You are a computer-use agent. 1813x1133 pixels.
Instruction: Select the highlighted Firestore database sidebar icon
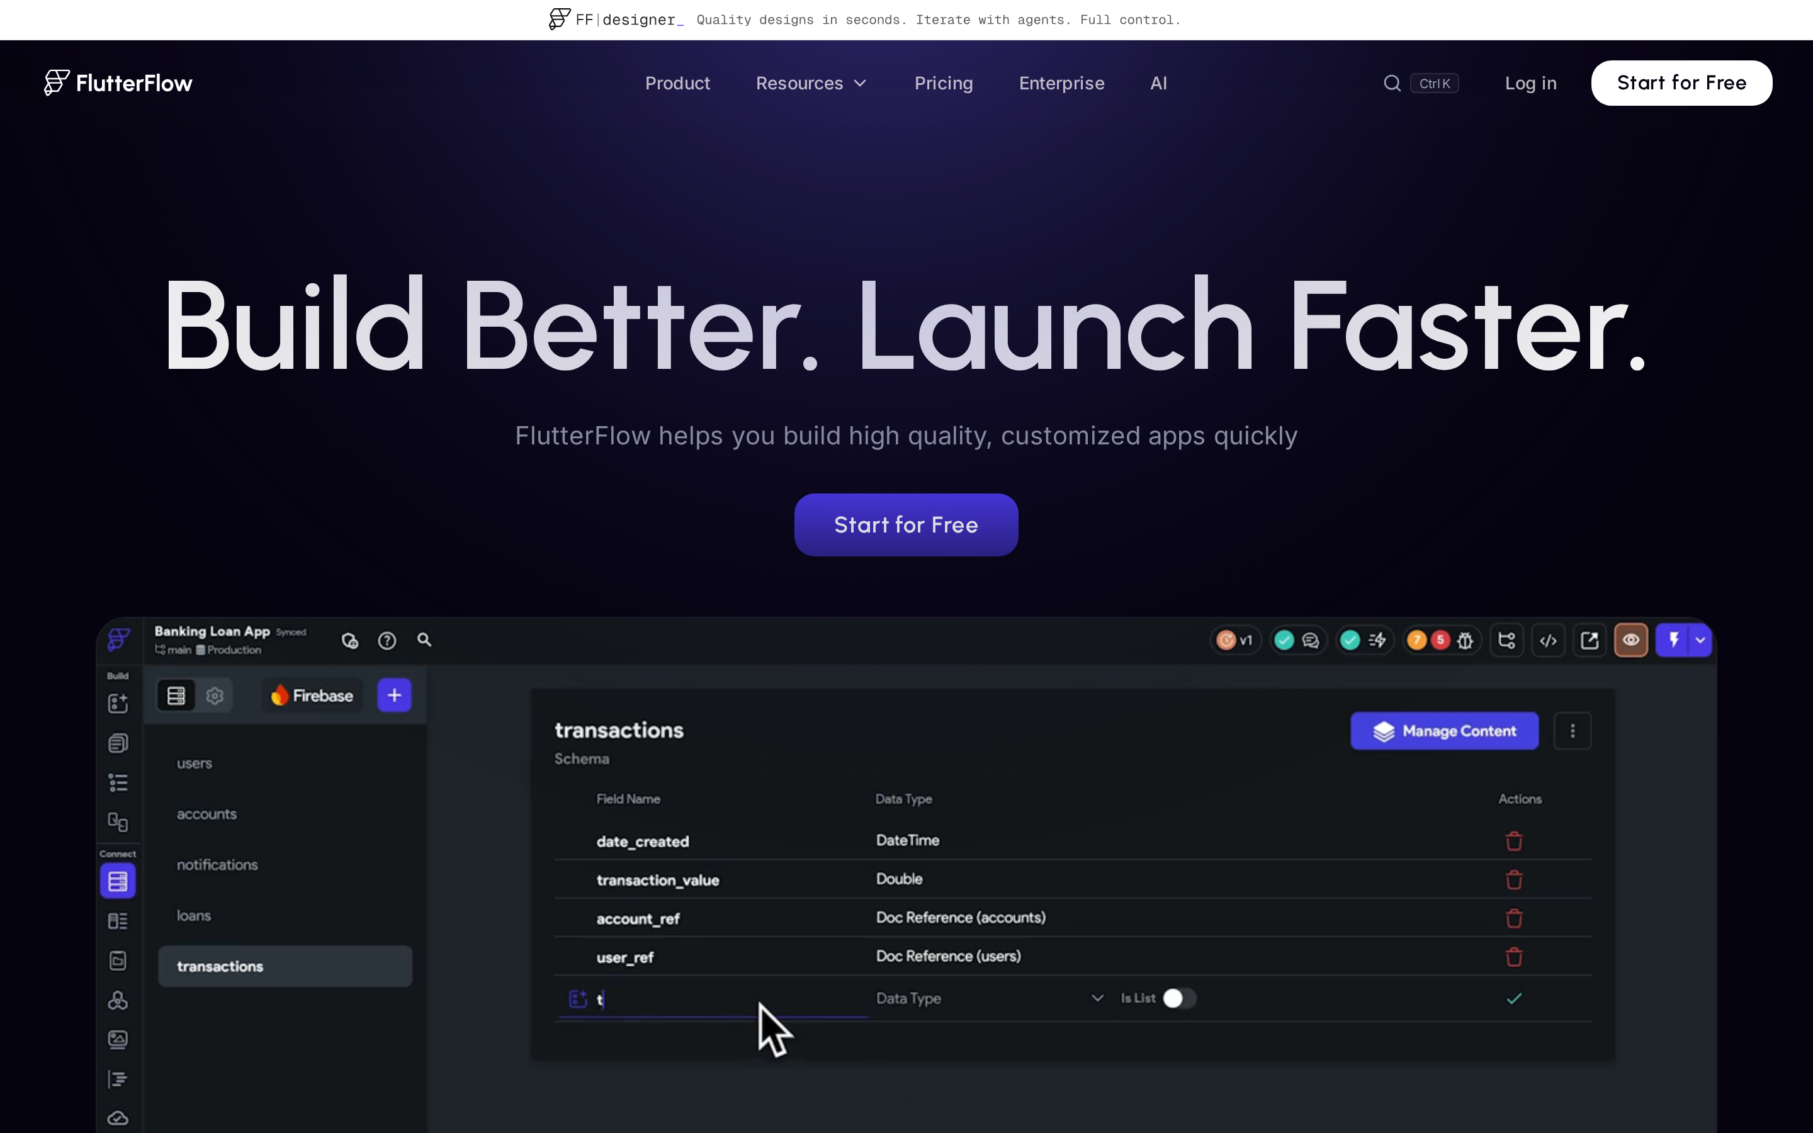click(118, 881)
